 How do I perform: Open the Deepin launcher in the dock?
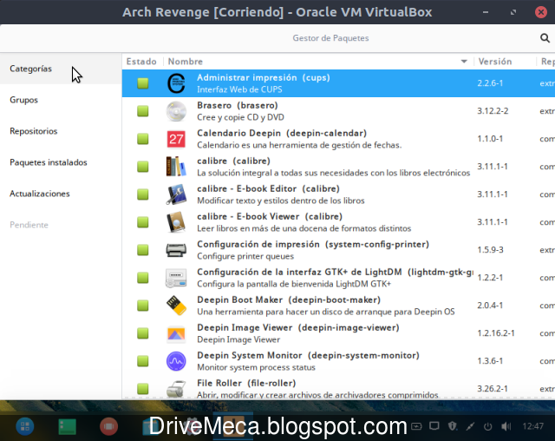click(x=25, y=426)
